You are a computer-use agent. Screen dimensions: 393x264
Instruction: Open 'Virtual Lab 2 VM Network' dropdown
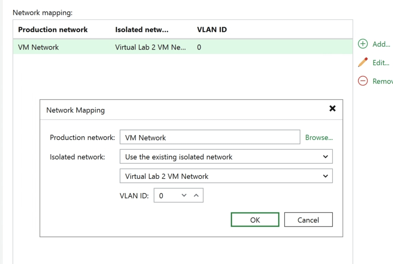[226, 176]
